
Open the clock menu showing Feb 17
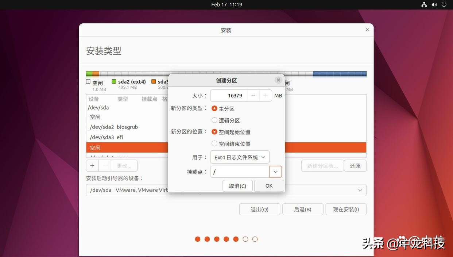(226, 4)
